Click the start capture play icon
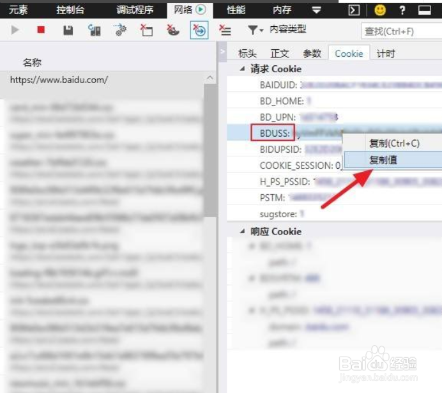442x393 pixels. point(15,30)
